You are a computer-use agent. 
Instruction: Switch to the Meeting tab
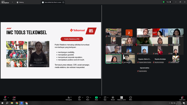(x=20, y=2)
